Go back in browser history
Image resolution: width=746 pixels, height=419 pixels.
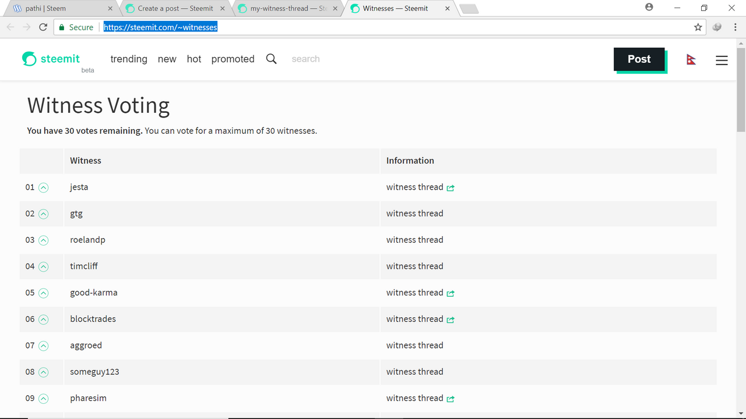coord(10,27)
